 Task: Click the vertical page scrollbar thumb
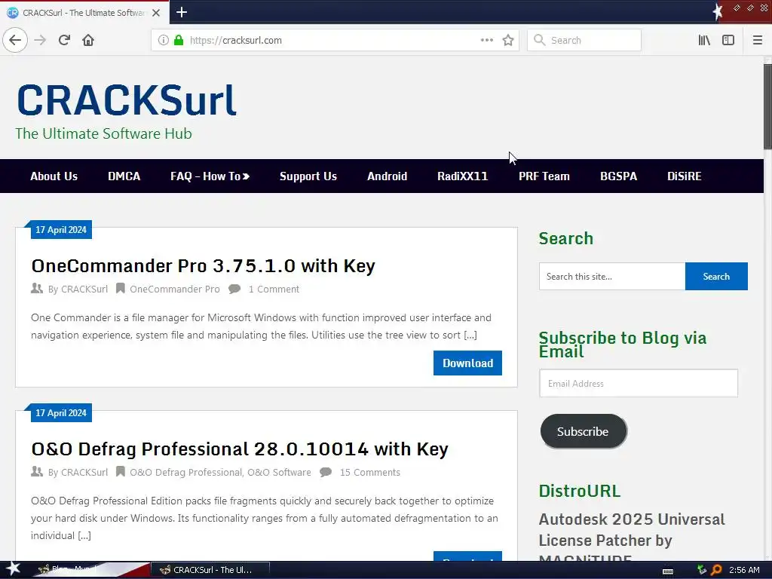[767, 106]
